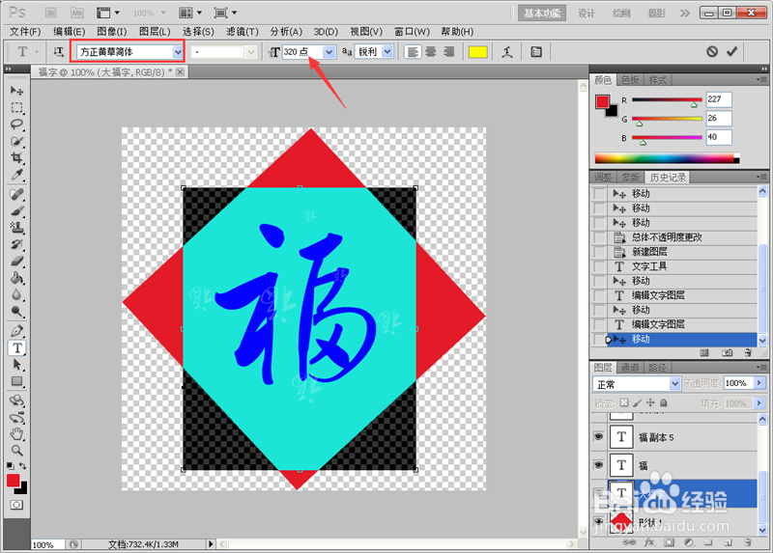Select the Eyedropper tool
This screenshot has width=773, height=553.
(16, 175)
